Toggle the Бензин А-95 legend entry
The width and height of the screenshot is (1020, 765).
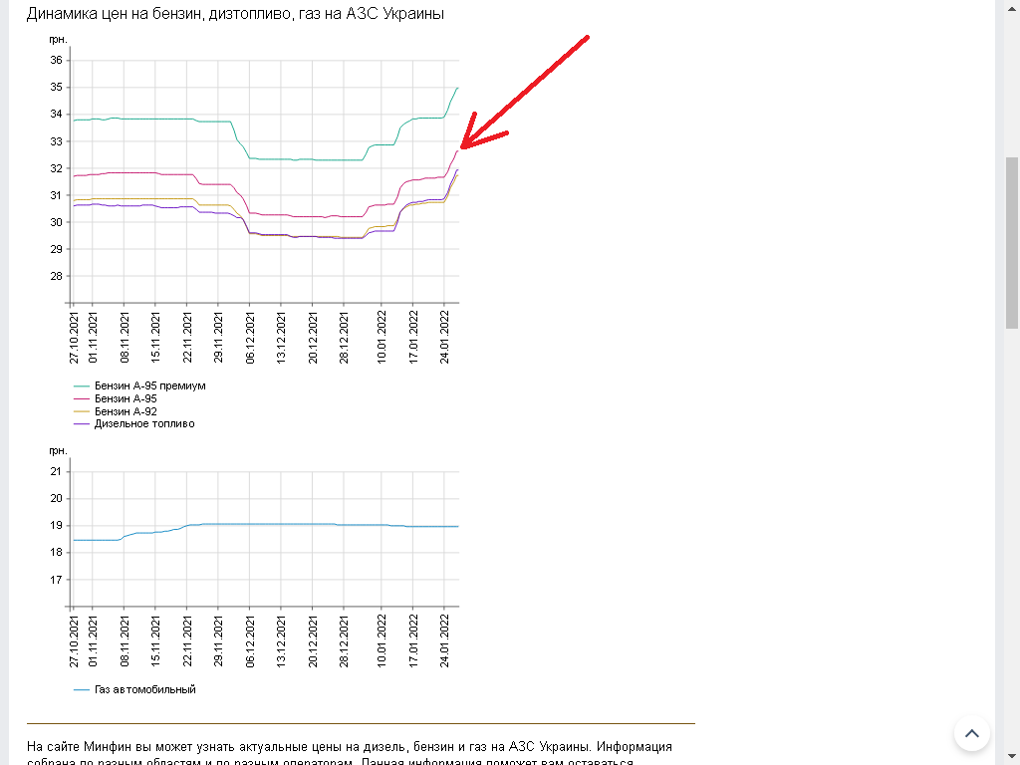click(x=125, y=398)
